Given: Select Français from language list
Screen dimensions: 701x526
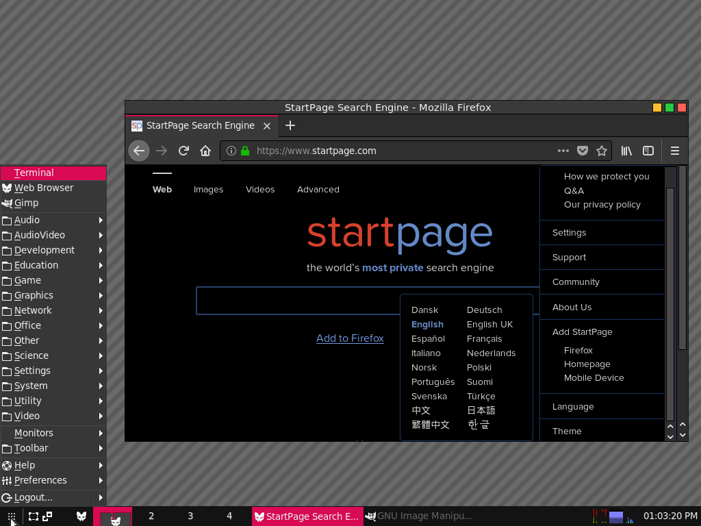Looking at the screenshot, I should coord(484,339).
